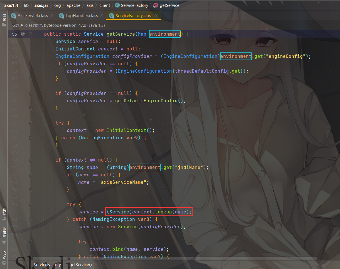Click client in the navigation breadcrumb
Image resolution: width=340 pixels, height=269 pixels.
click(105, 5)
